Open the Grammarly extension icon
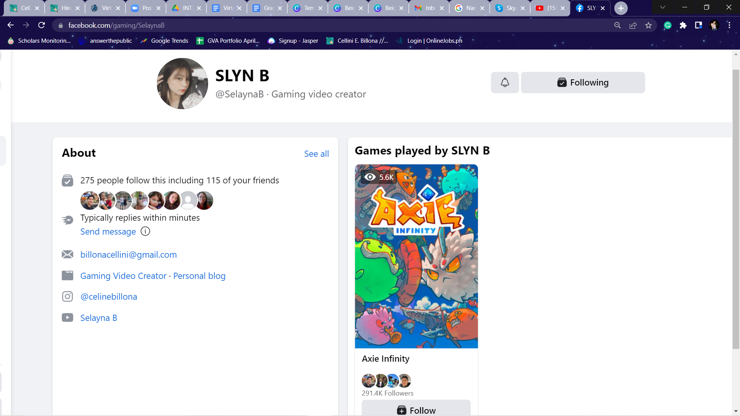Screen dimensions: 740x416 coord(668,25)
